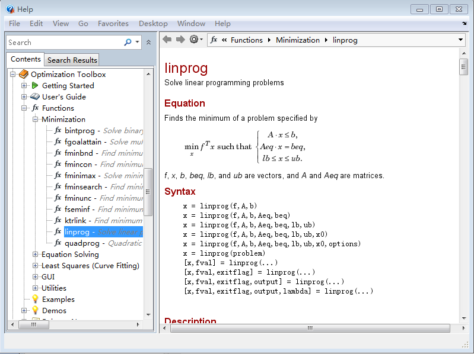Click the Examples lightbulb icon
This screenshot has height=354, width=474.
click(x=35, y=299)
